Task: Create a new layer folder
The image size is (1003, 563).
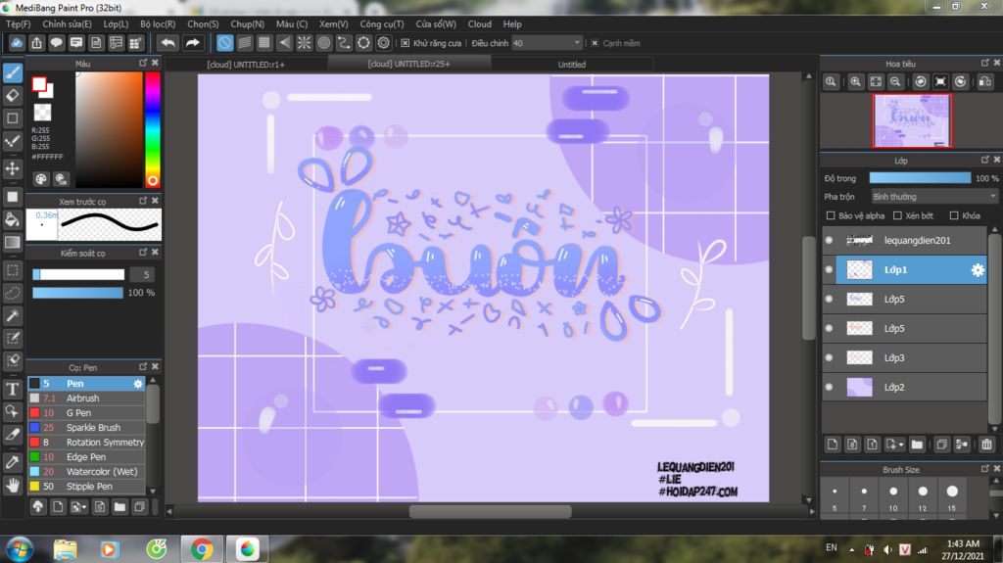Action: pyautogui.click(x=917, y=444)
